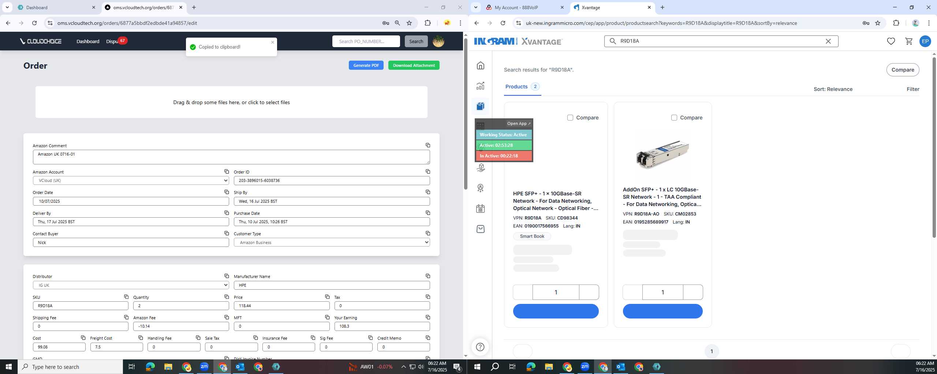This screenshot has width=937, height=374.
Task: Check Compare for the HPE SFP+ product
Action: (x=570, y=118)
